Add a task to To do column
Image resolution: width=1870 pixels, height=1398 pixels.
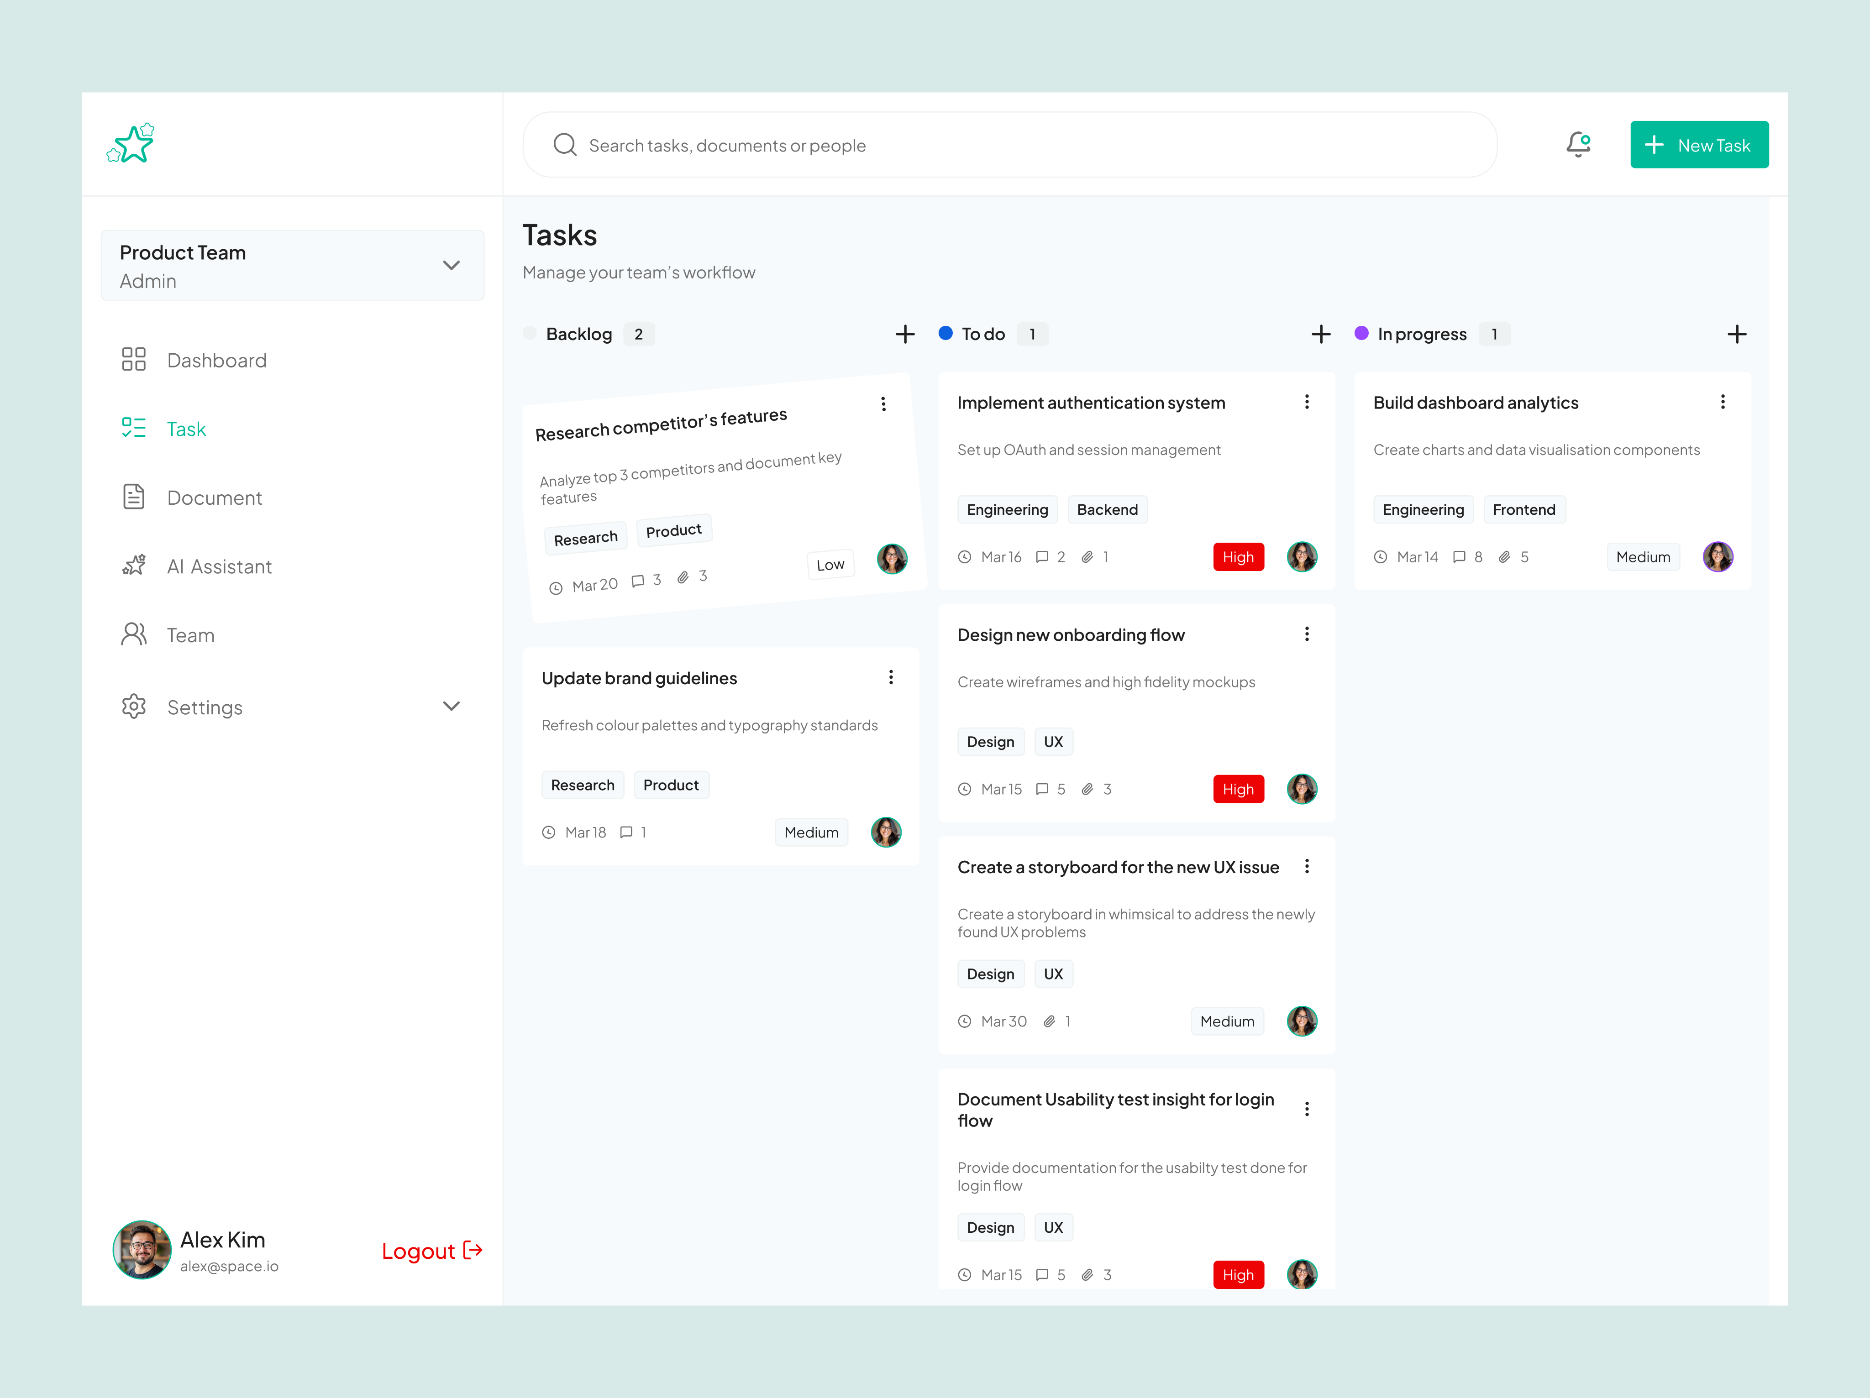[1320, 334]
